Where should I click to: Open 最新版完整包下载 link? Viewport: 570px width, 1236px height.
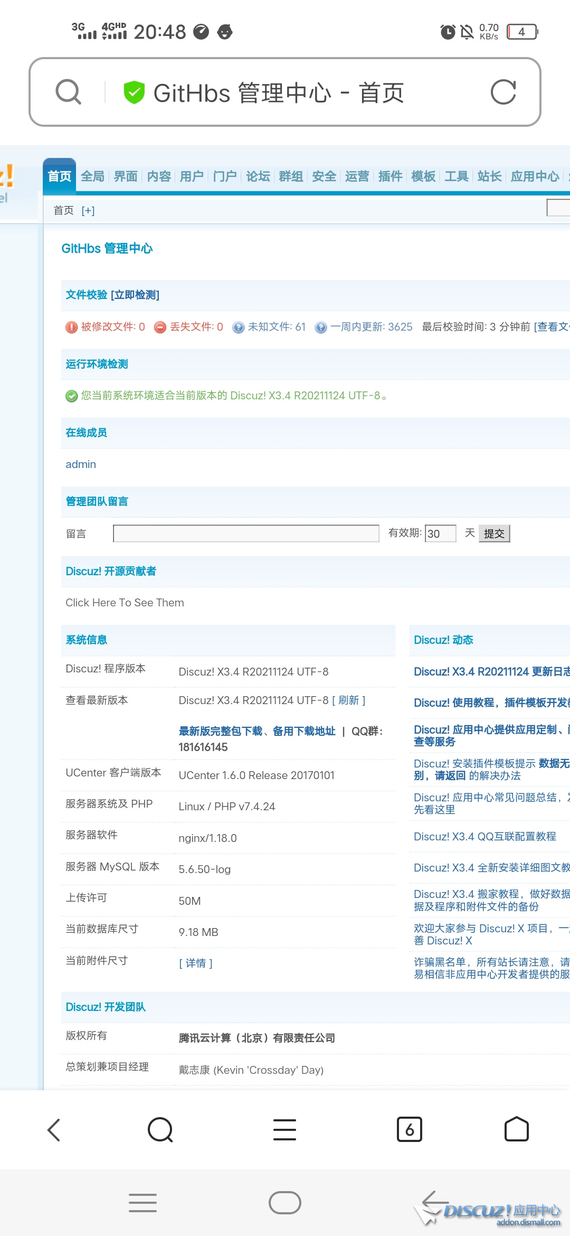pyautogui.click(x=221, y=731)
